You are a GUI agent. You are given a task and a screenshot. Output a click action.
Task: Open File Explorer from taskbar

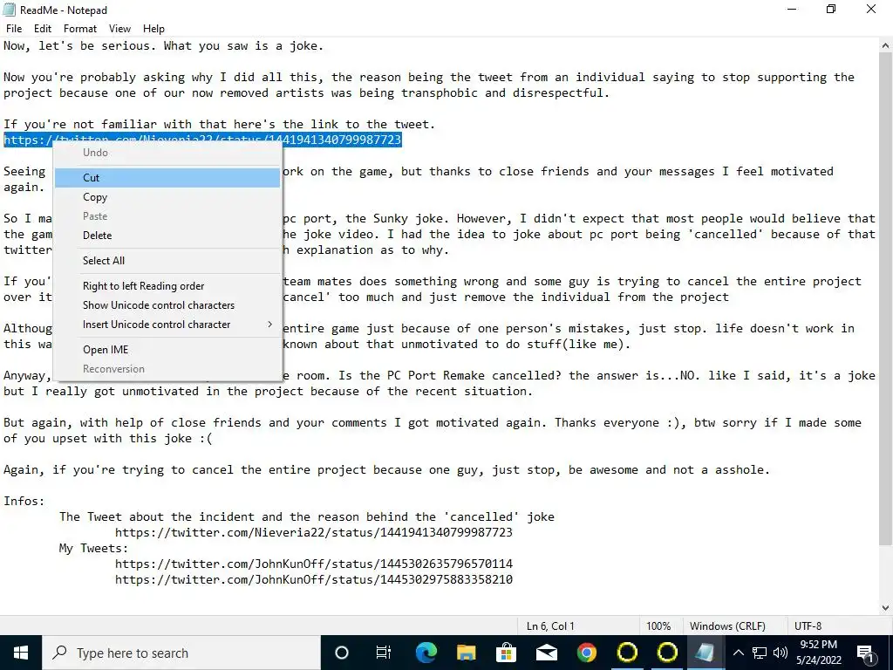click(x=466, y=653)
